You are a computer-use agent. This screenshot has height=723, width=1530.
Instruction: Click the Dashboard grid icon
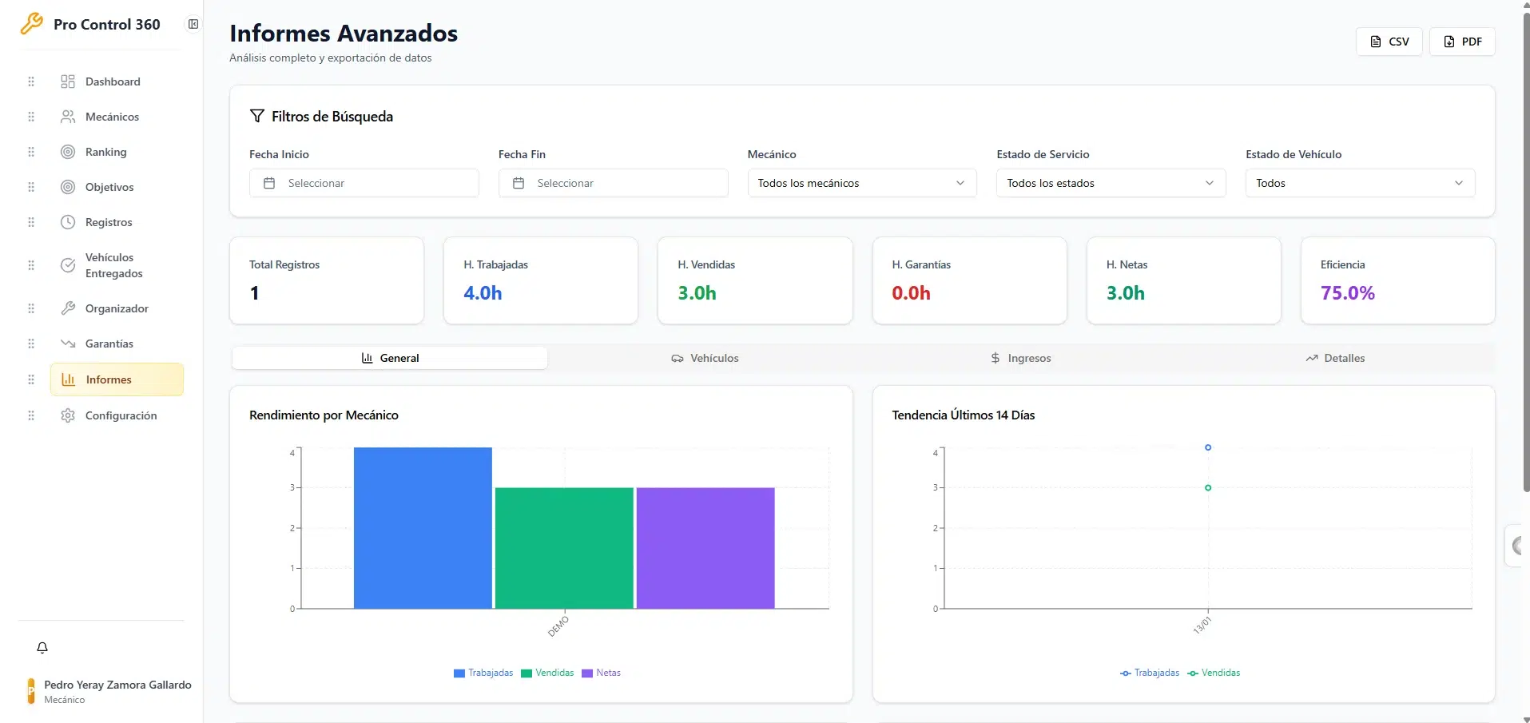coord(68,81)
